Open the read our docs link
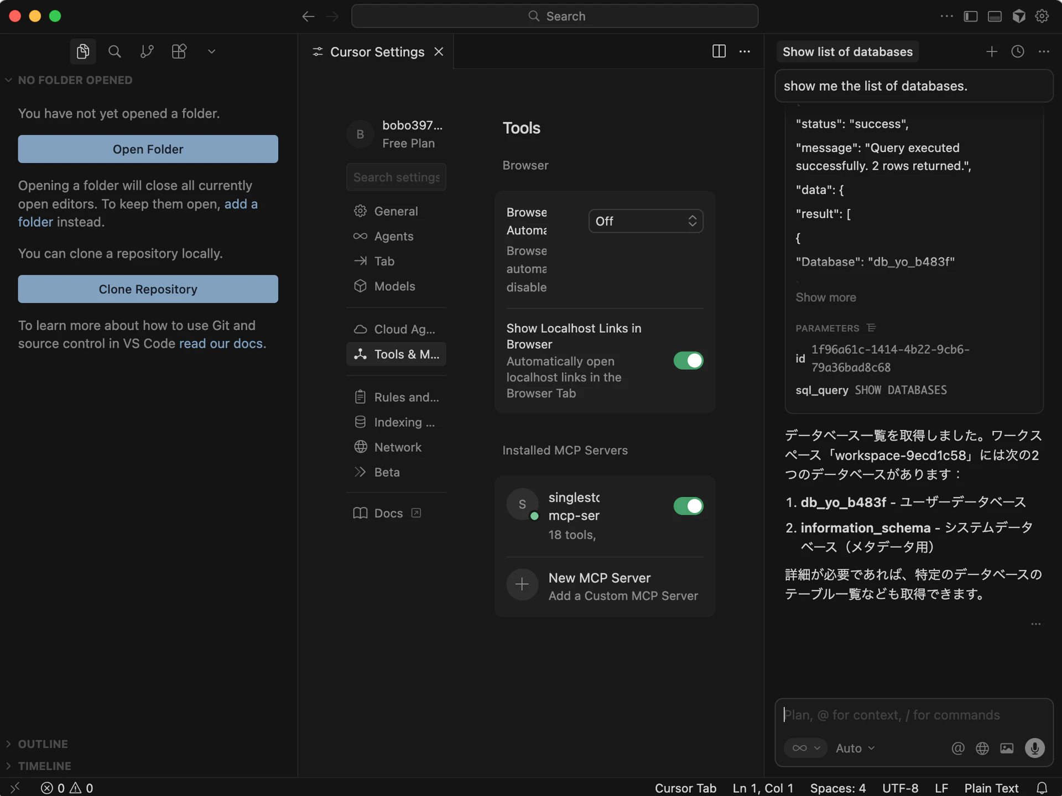Image resolution: width=1062 pixels, height=796 pixels. click(221, 343)
